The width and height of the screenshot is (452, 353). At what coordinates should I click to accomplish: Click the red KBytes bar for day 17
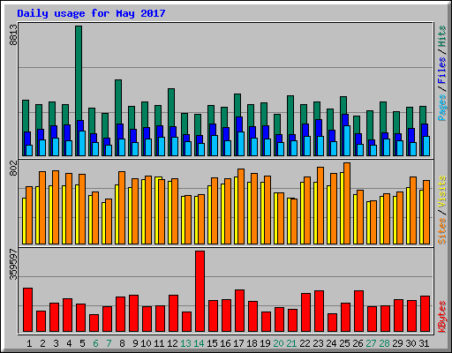[x=239, y=311]
